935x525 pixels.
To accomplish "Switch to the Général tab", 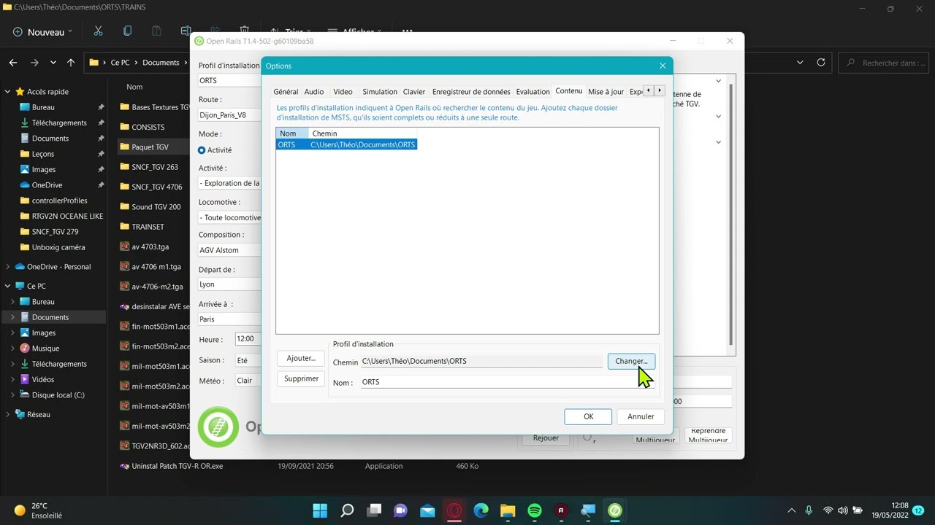I will click(286, 92).
